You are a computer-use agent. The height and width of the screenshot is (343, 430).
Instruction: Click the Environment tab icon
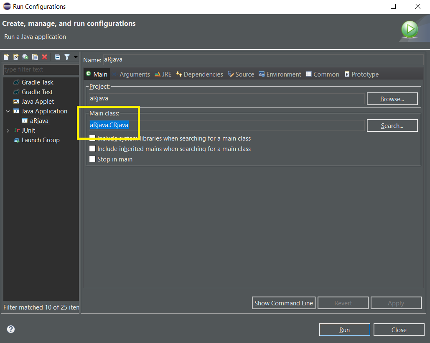click(262, 74)
